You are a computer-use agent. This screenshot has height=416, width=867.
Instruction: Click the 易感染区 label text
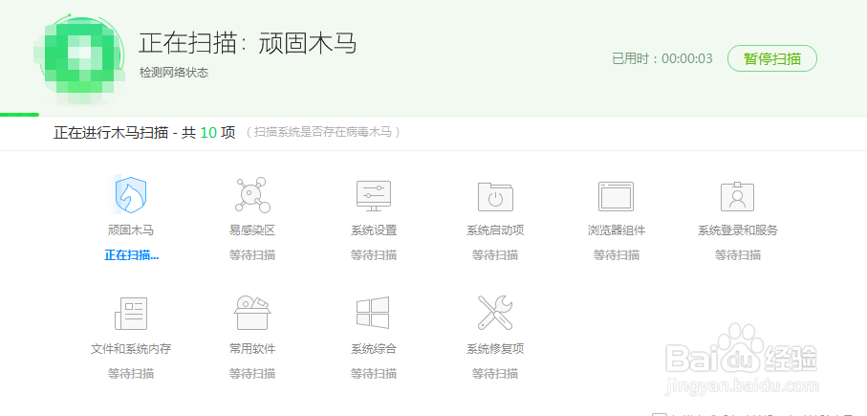252,230
